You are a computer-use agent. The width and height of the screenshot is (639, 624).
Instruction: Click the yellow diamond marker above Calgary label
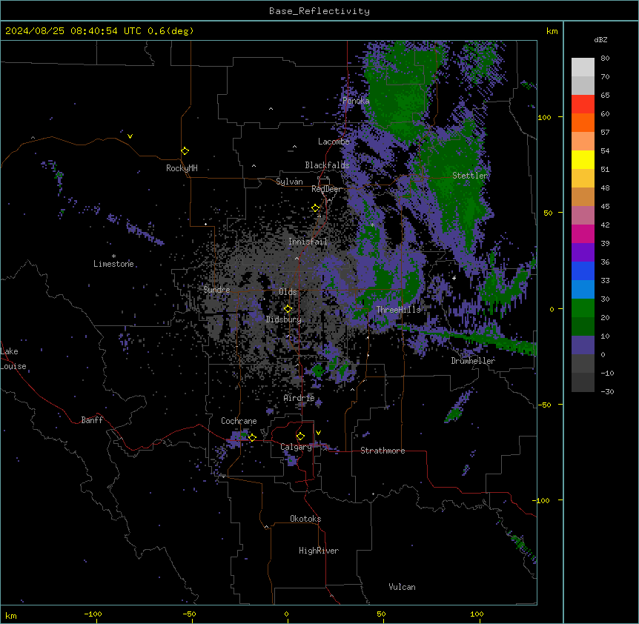pyautogui.click(x=300, y=437)
